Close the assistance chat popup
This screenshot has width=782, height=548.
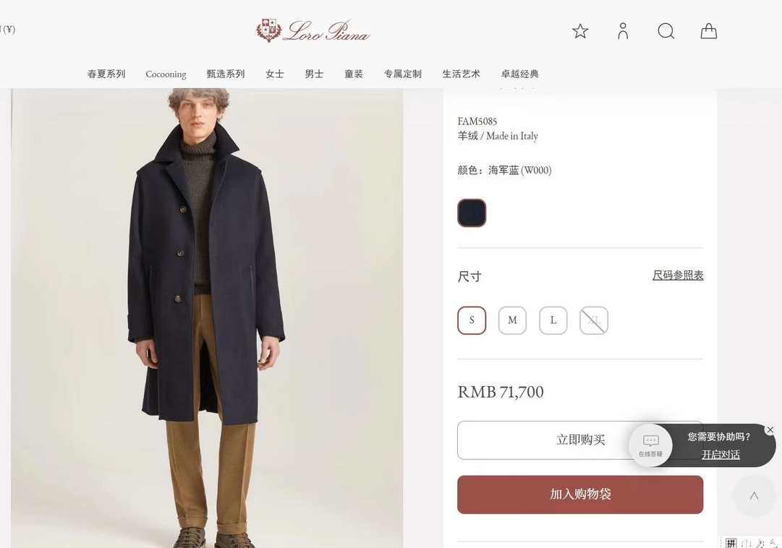pyautogui.click(x=770, y=430)
